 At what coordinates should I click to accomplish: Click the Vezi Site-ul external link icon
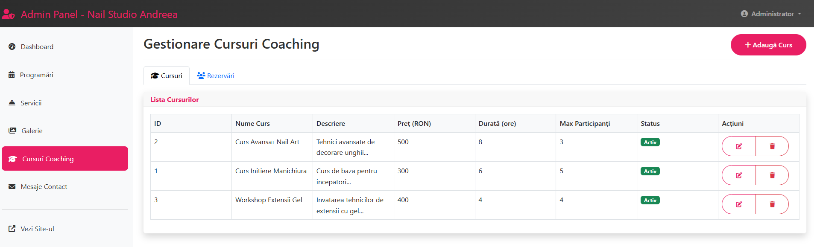pos(12,229)
